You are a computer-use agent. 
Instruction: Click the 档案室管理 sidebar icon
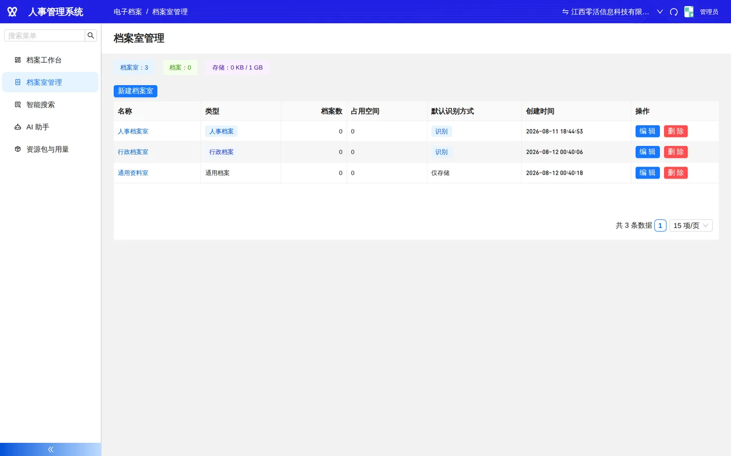click(x=18, y=82)
